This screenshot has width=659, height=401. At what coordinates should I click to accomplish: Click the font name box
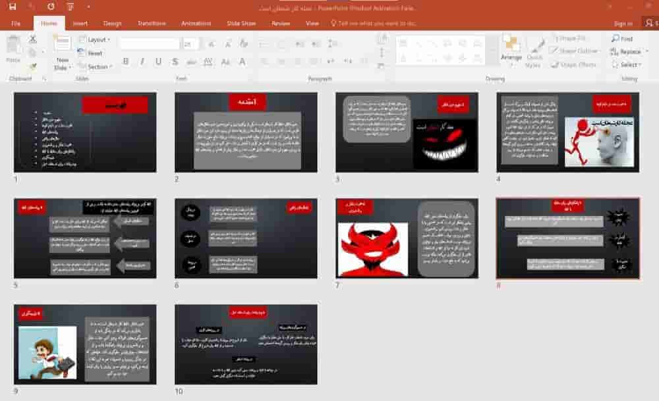pyautogui.click(x=150, y=43)
